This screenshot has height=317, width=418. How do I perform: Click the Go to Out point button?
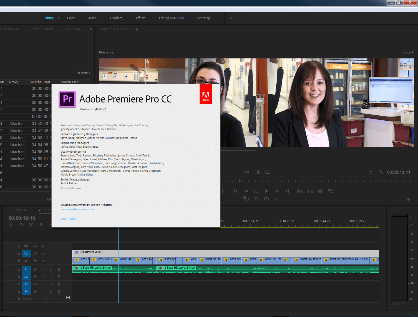tap(287, 191)
